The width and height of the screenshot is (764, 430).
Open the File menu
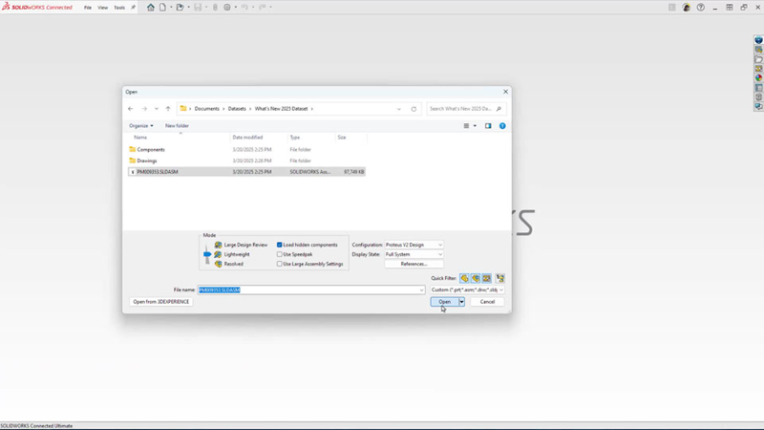[88, 8]
